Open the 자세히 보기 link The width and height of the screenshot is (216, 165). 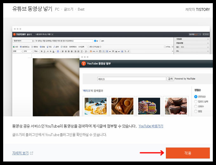point(20,153)
